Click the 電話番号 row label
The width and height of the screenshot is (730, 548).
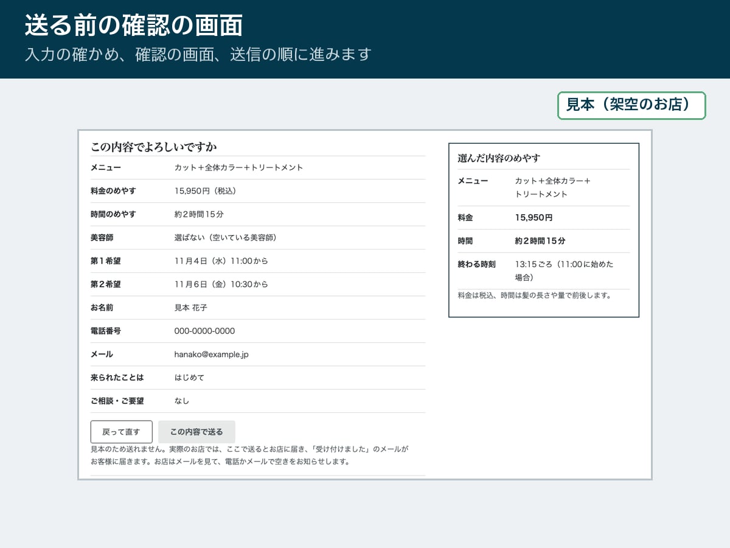click(x=106, y=331)
